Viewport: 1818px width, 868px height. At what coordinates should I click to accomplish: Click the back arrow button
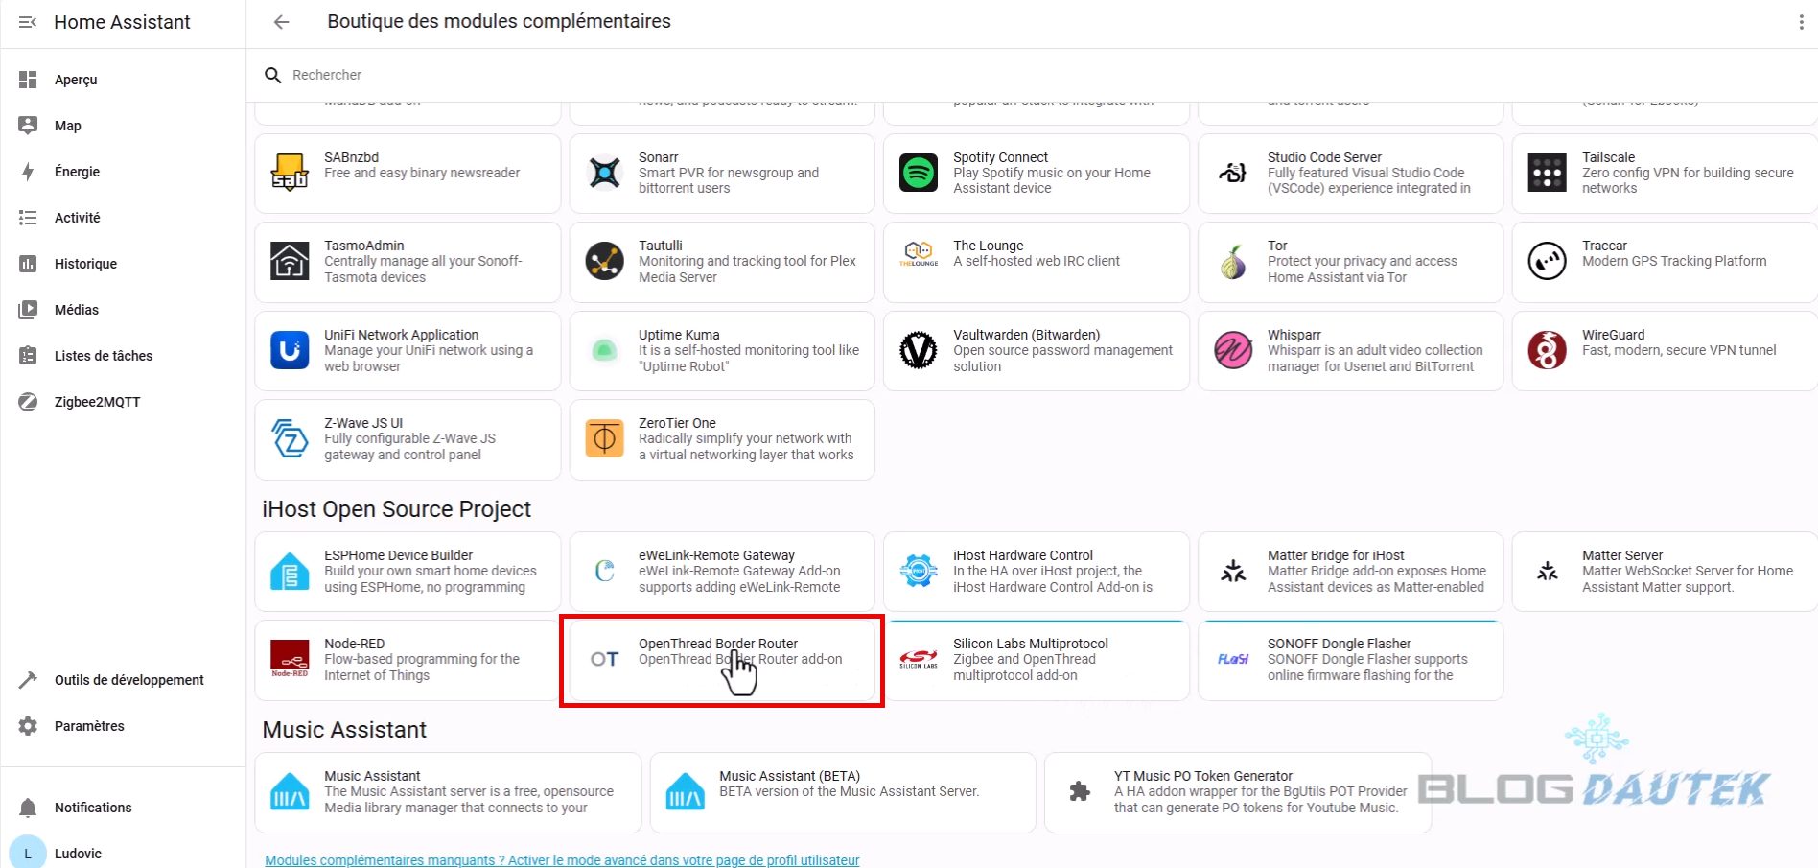[x=281, y=22]
